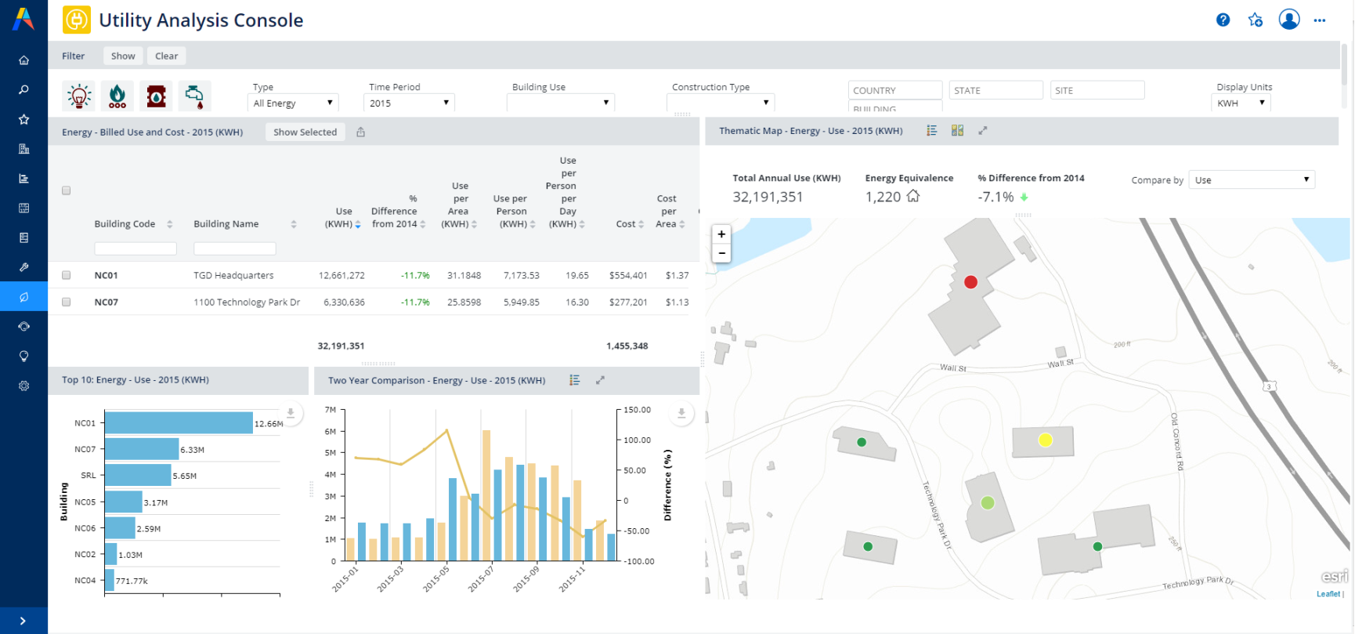The width and height of the screenshot is (1355, 634).
Task: Click the Show filter button
Action: 123,56
